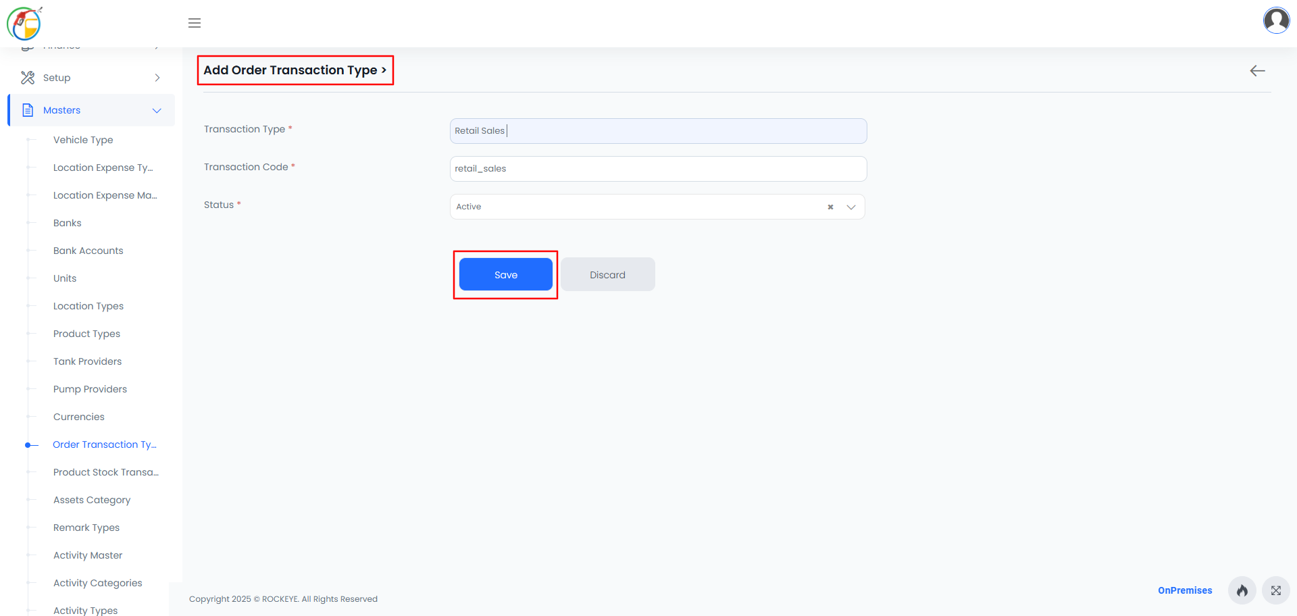Open Activity Categories item
The image size is (1297, 616).
pyautogui.click(x=98, y=583)
